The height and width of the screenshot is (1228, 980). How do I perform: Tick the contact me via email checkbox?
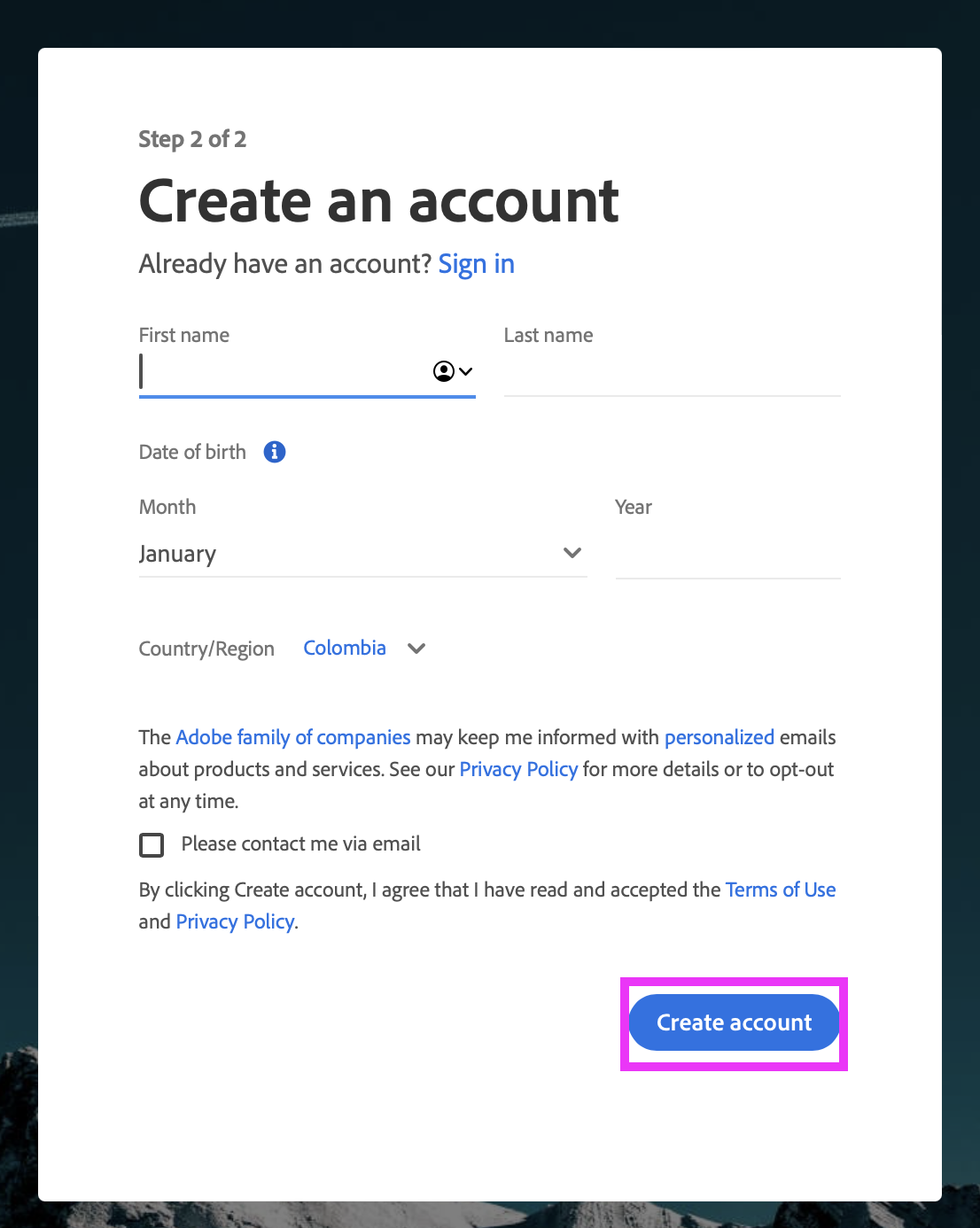pos(152,845)
